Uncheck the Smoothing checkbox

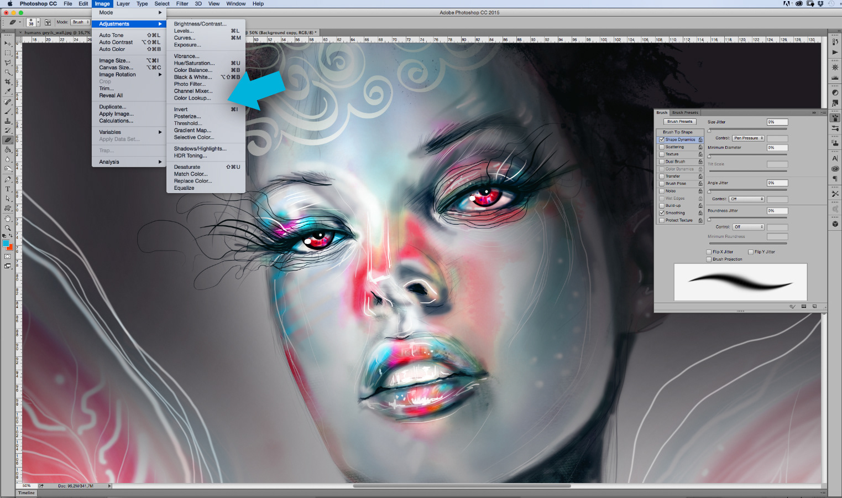click(x=661, y=213)
